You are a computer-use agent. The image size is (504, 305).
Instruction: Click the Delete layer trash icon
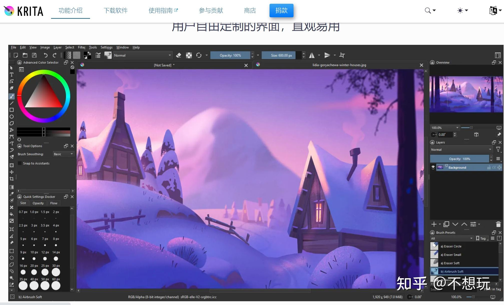498,224
